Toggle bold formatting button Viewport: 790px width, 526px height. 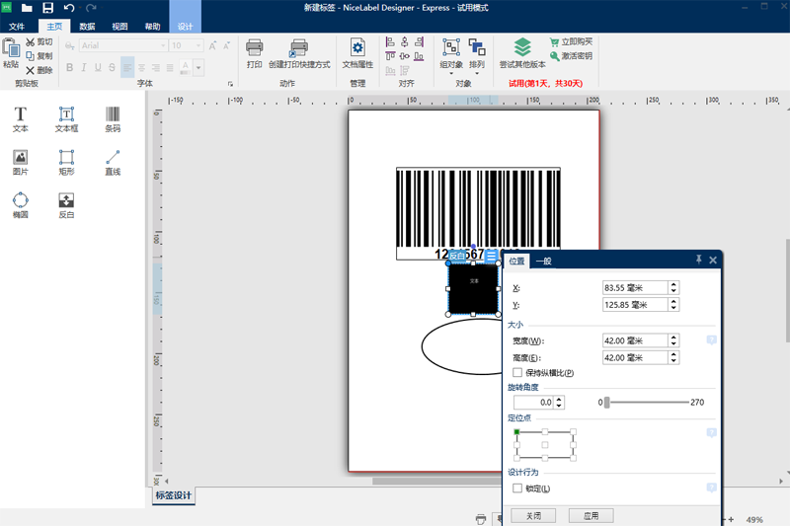[x=69, y=67]
